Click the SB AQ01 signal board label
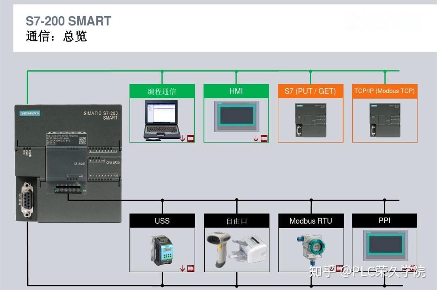This screenshot has width=437, height=290. [x=79, y=164]
